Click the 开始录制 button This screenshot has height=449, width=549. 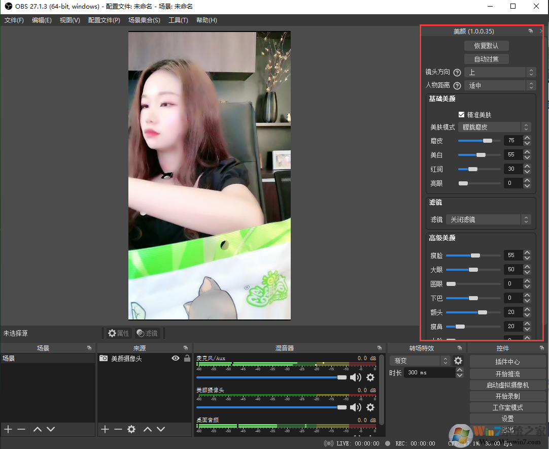(507, 396)
